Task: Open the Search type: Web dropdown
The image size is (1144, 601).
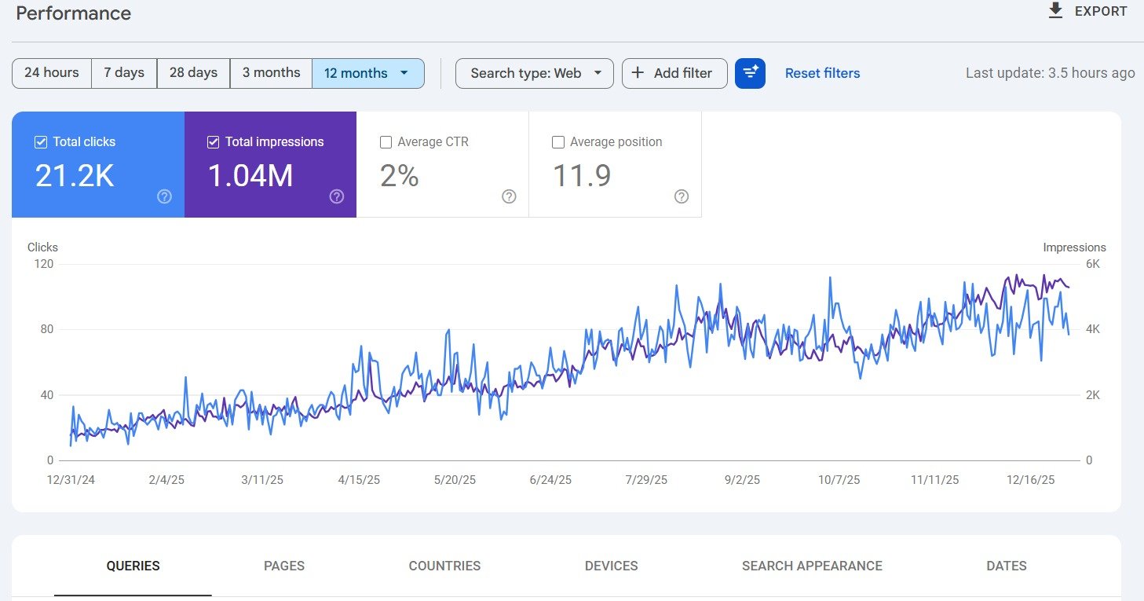Action: 534,72
